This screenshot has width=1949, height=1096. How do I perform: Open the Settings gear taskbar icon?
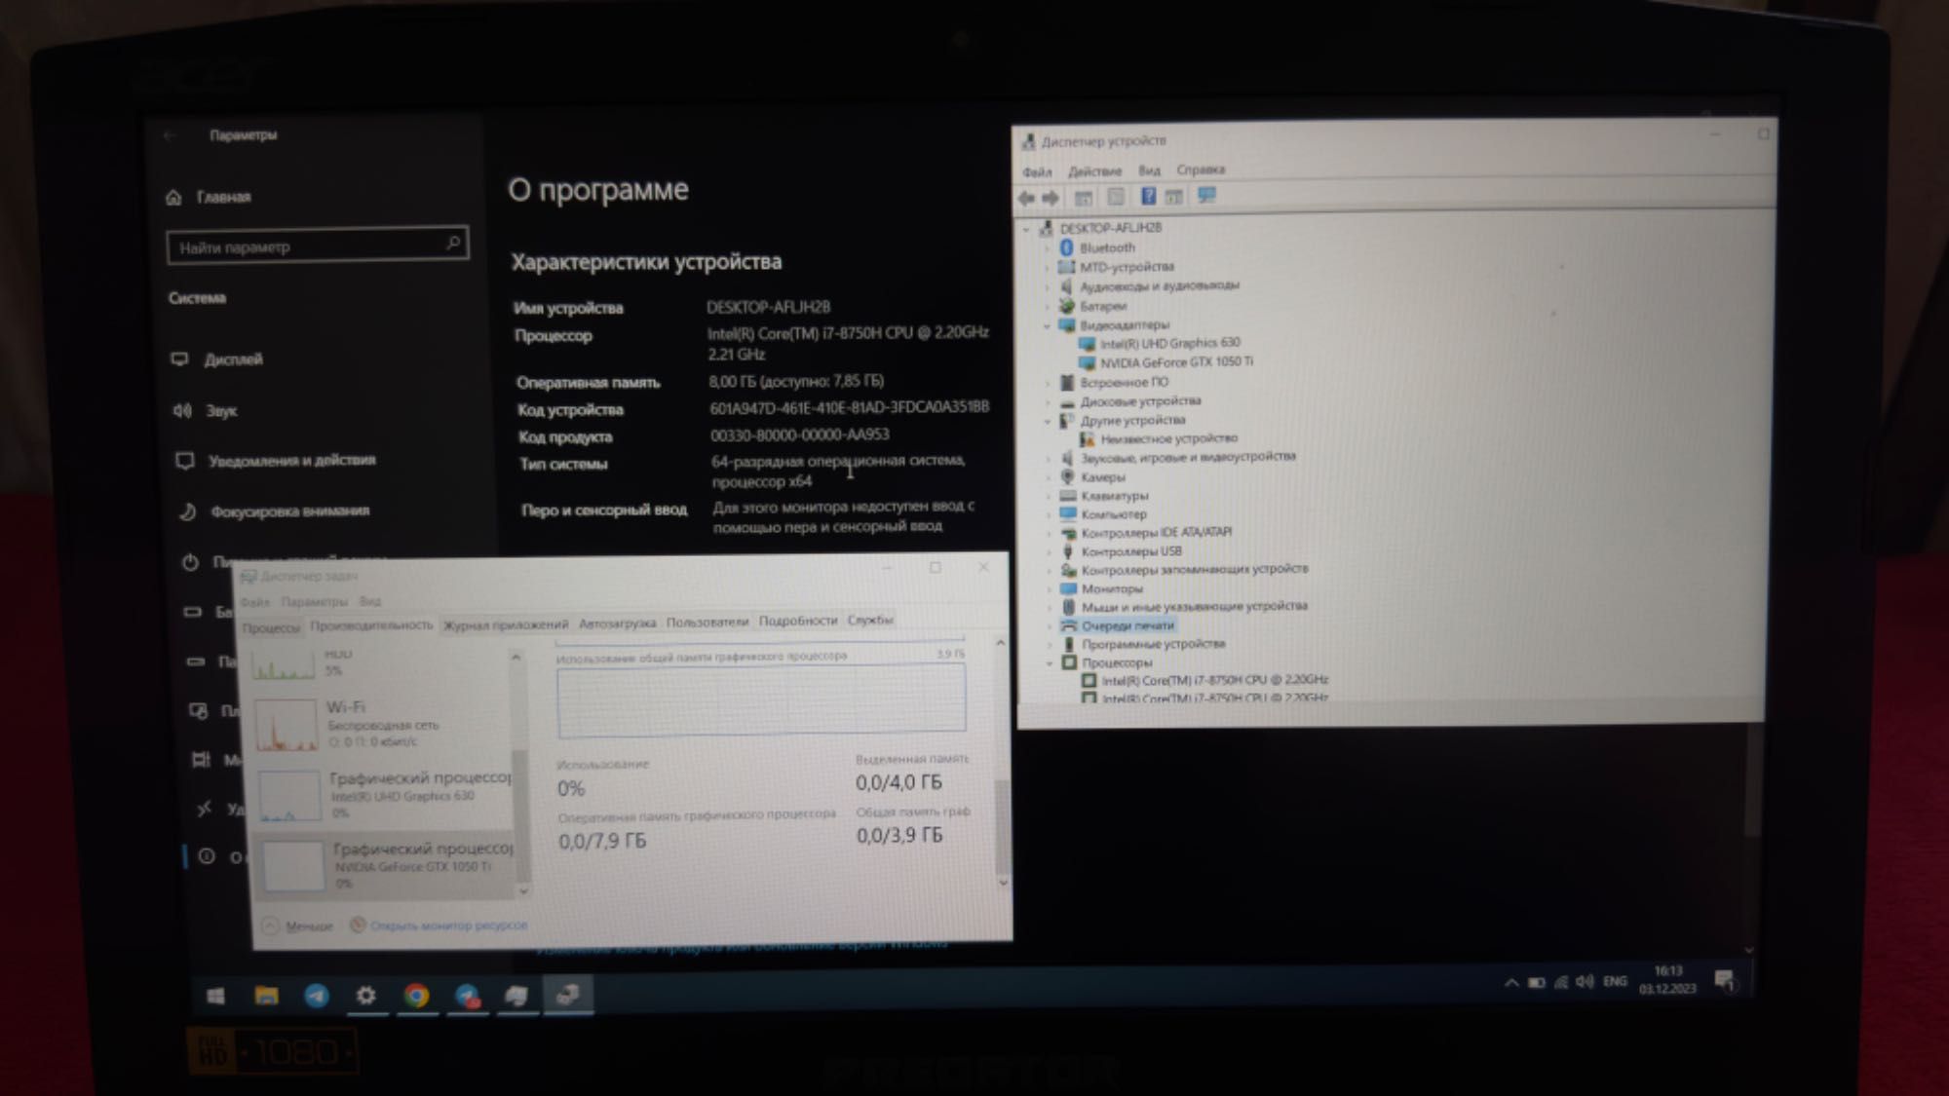[x=366, y=996]
